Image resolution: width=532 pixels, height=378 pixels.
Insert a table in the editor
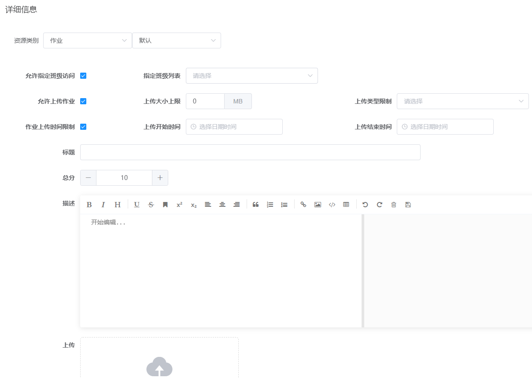coord(346,205)
